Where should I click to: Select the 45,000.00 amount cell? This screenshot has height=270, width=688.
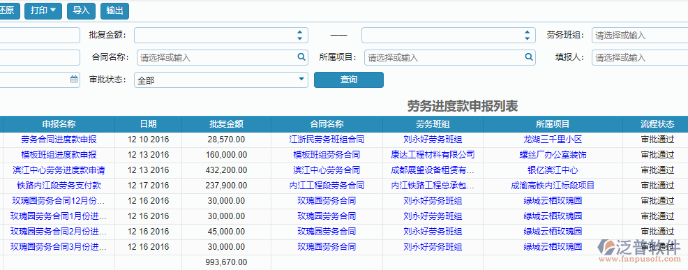[x=226, y=232]
